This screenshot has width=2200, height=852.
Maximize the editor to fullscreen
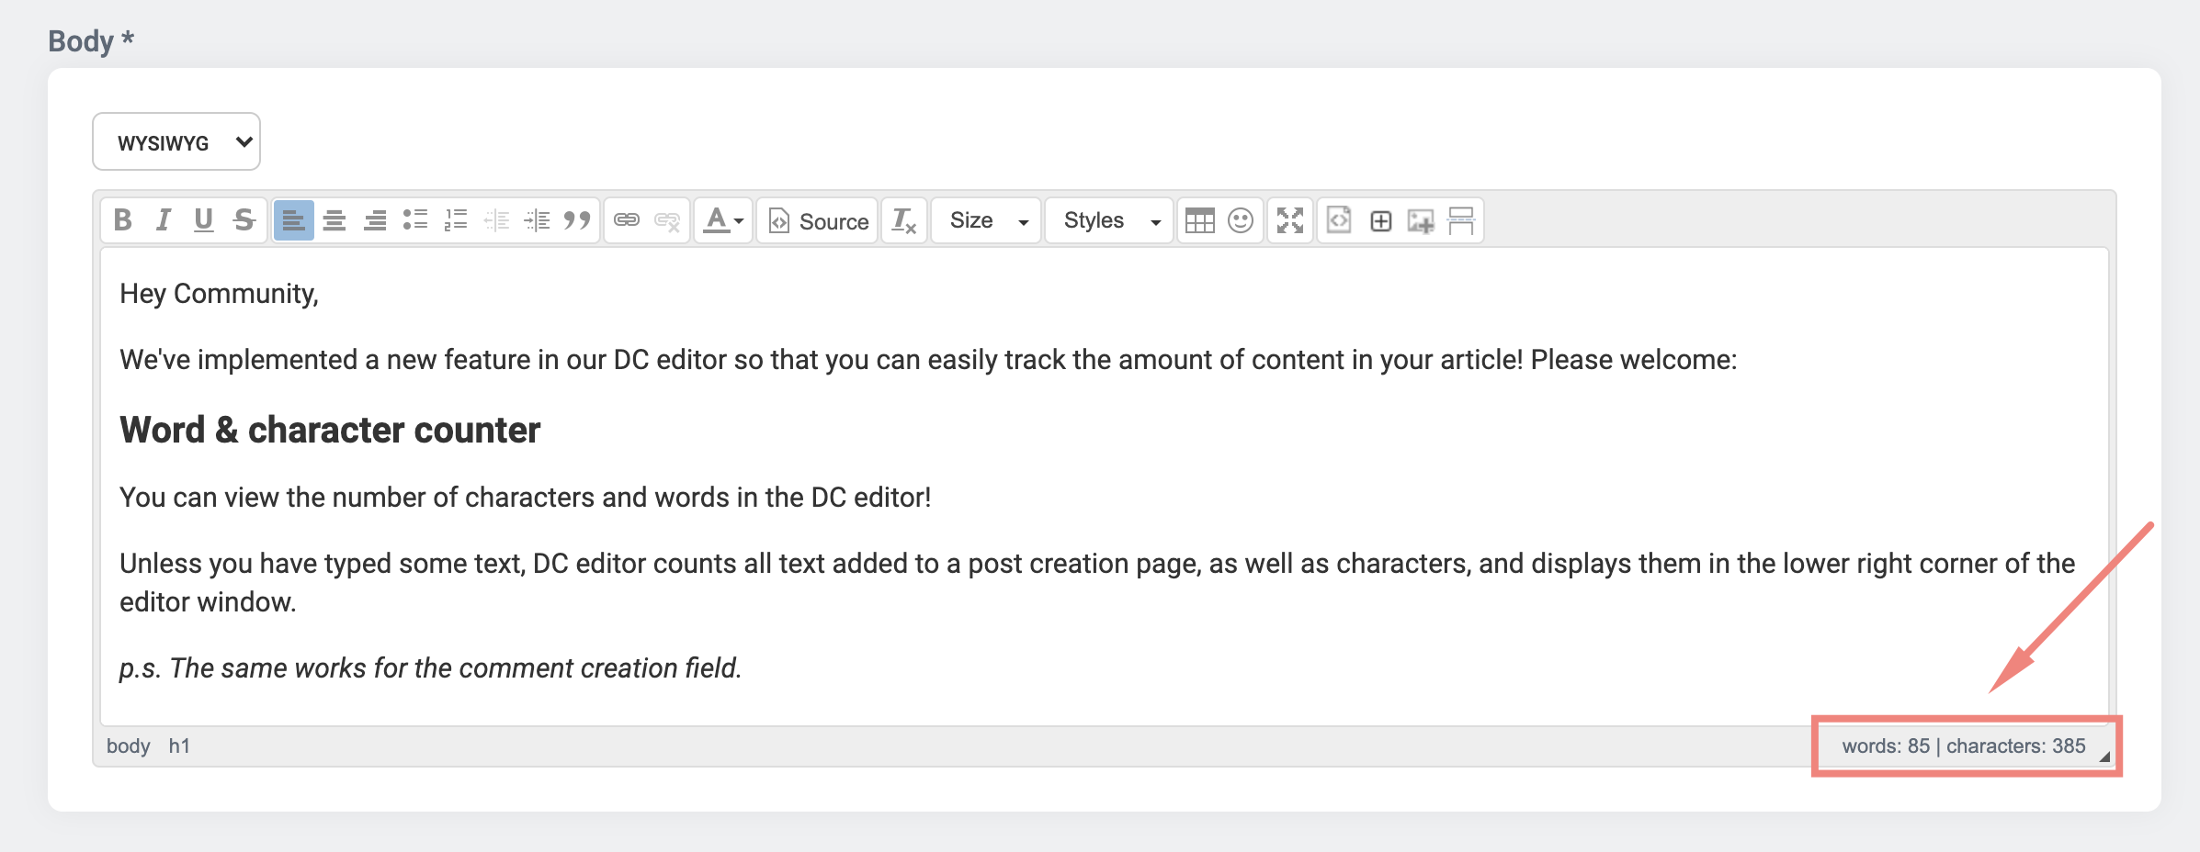click(1289, 220)
